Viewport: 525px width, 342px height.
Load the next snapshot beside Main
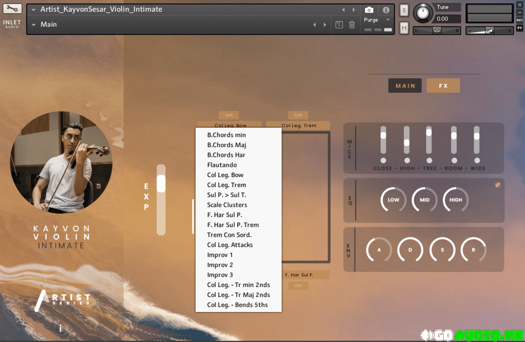pyautogui.click(x=325, y=25)
